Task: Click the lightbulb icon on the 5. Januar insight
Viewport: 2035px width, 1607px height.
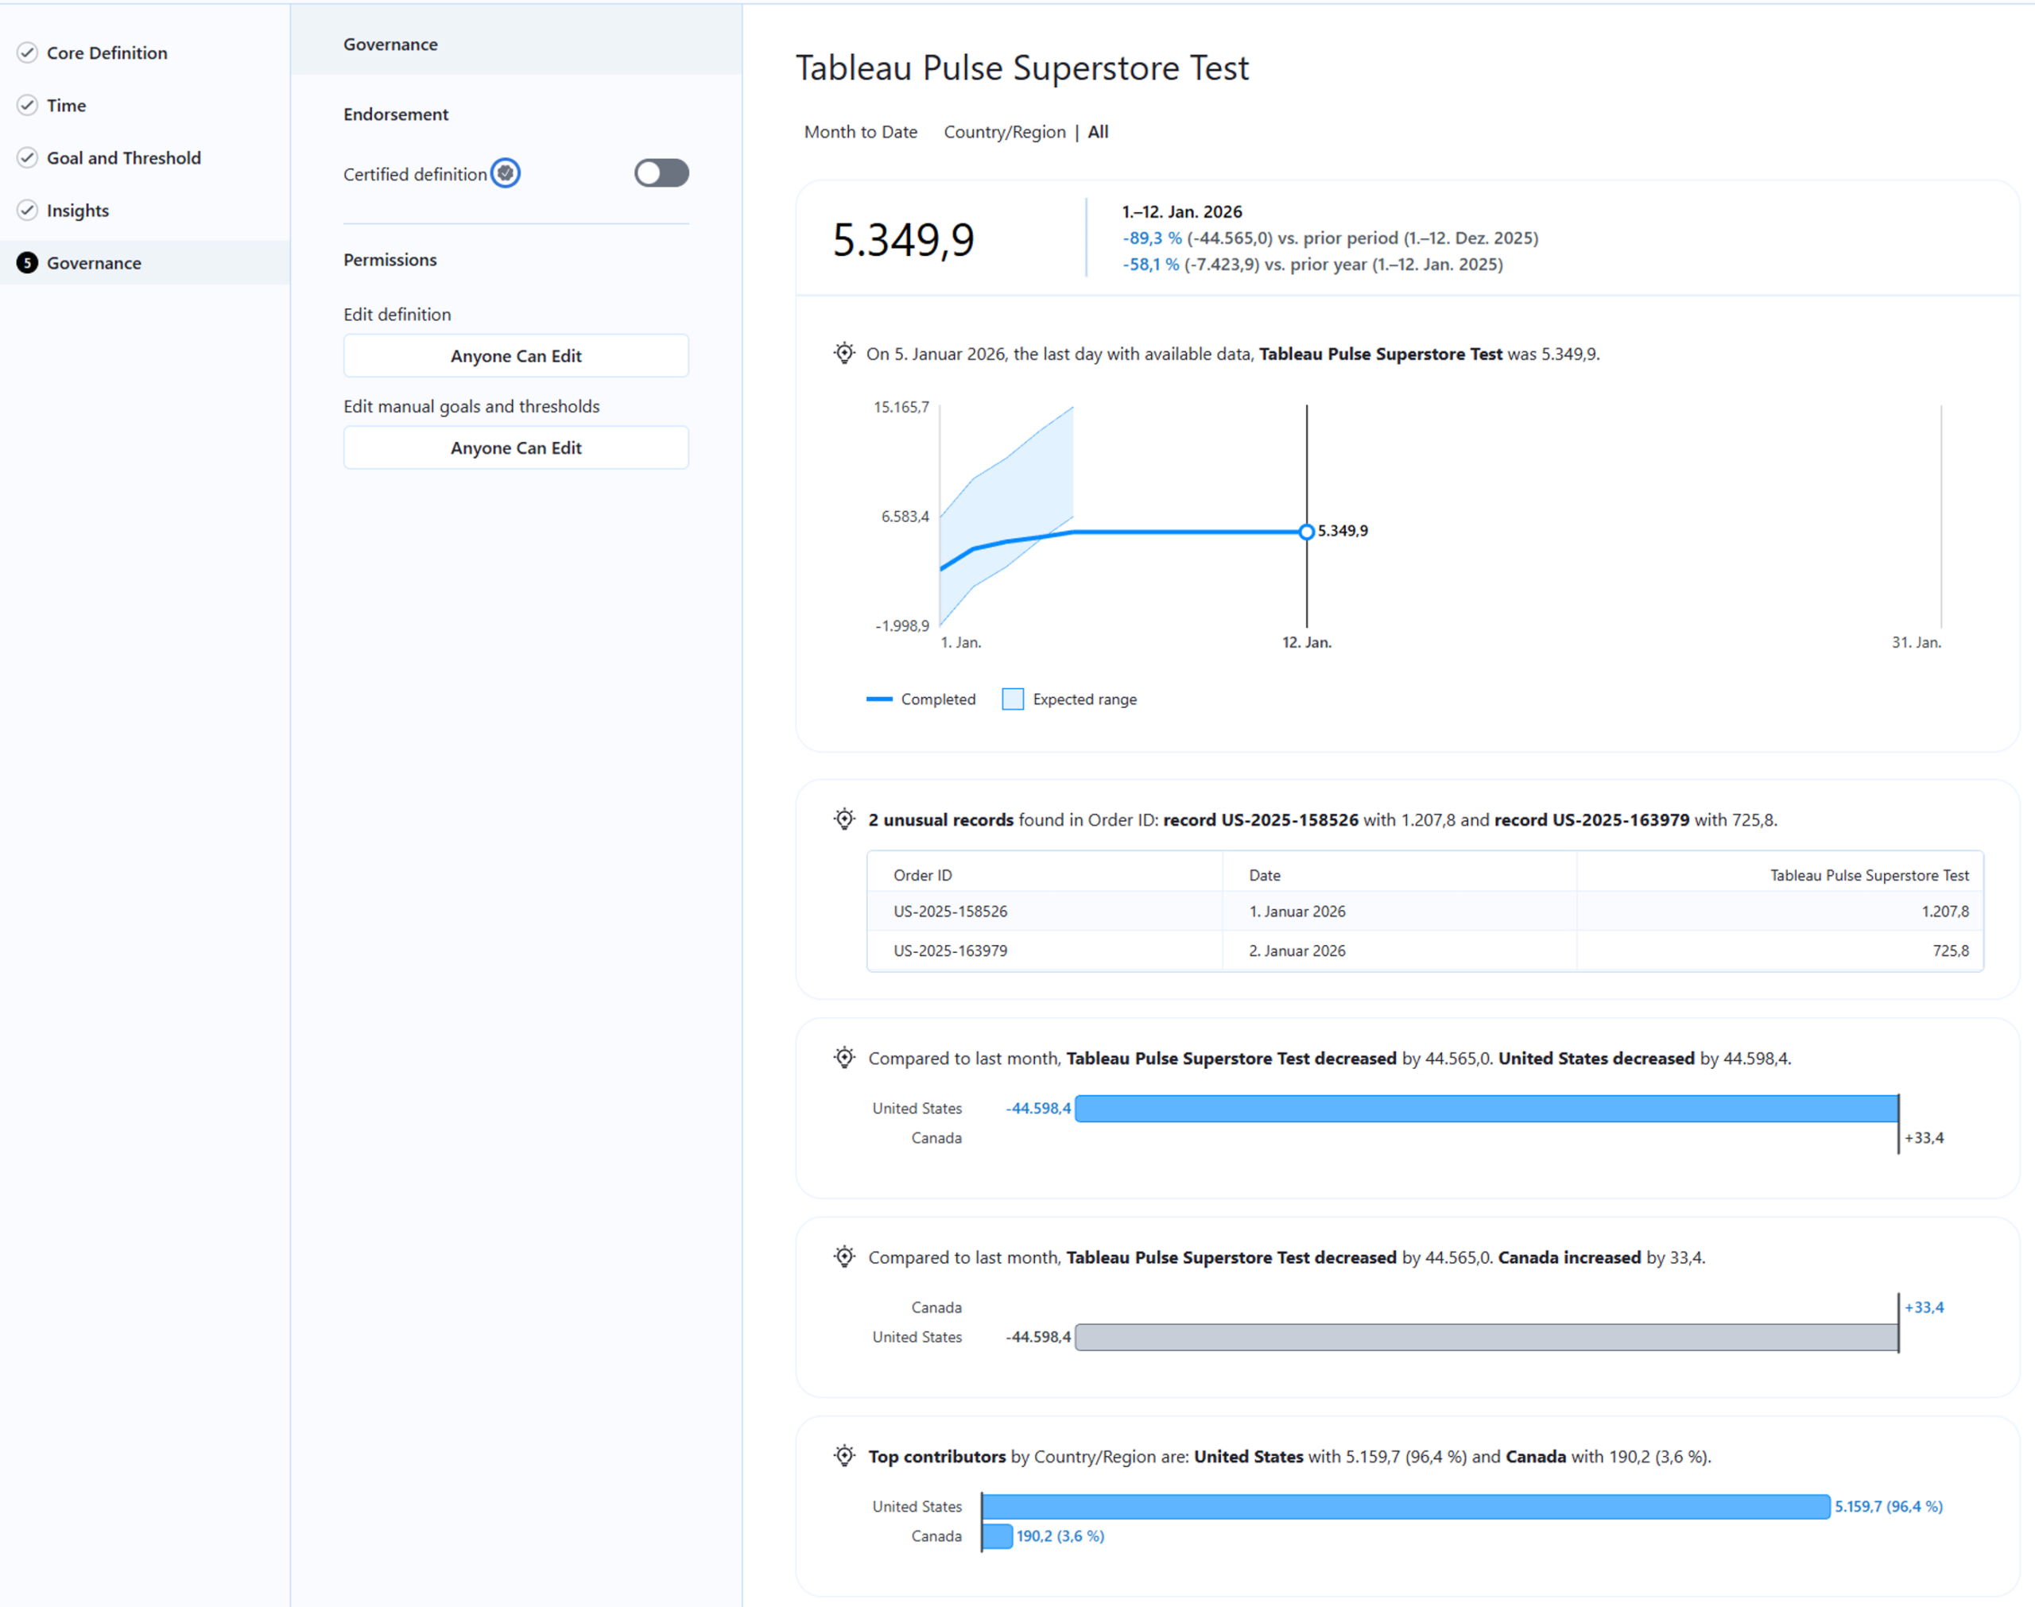Action: pyautogui.click(x=844, y=353)
